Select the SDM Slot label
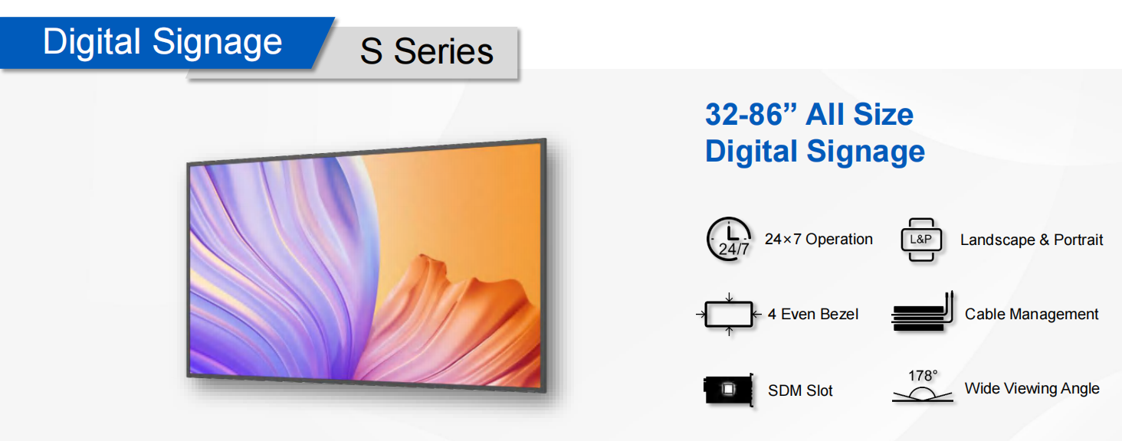Viewport: 1122px width, 441px height. [800, 390]
